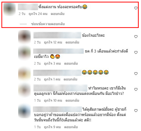
Task: Reply to the comment with 10 likes
Action: tap(72, 101)
